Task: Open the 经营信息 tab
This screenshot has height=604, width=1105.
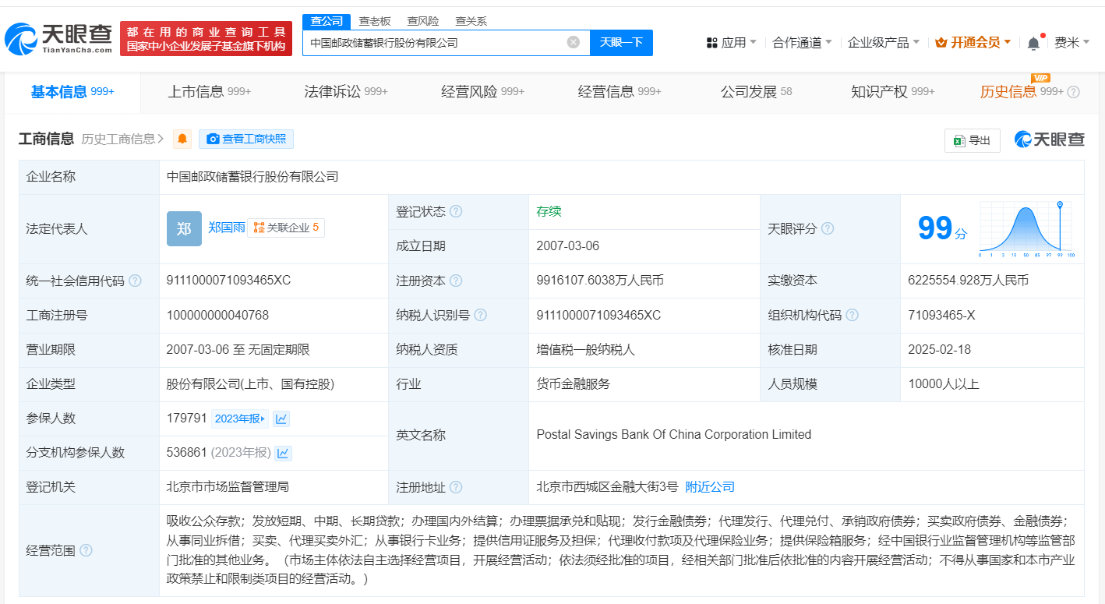Action: 620,92
